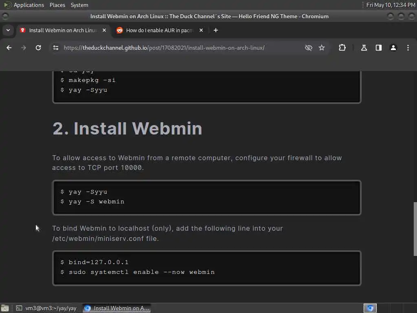Image resolution: width=417 pixels, height=313 pixels.
Task: Reload the current page
Action: pyautogui.click(x=38, y=48)
